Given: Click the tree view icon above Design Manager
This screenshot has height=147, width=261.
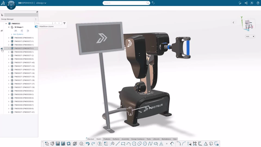Looking at the screenshot, I should (2, 15).
